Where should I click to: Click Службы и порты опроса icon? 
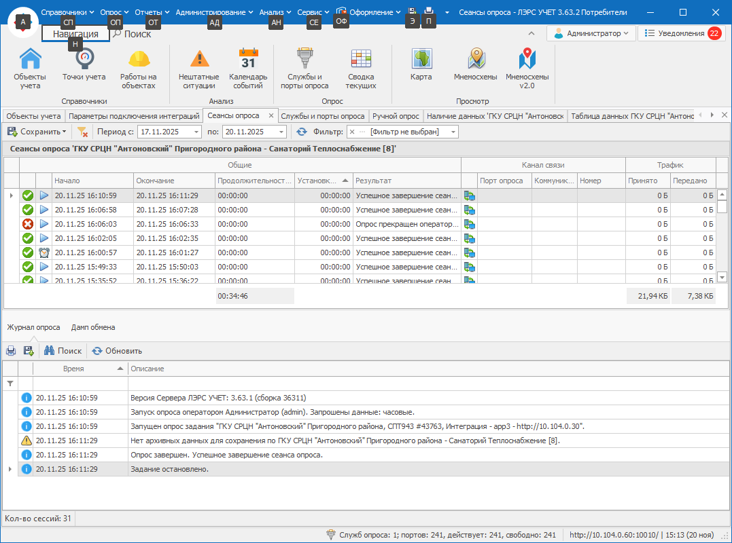[x=304, y=60]
